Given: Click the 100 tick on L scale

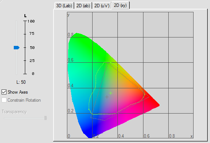Looking at the screenshot, I should 31,21.
